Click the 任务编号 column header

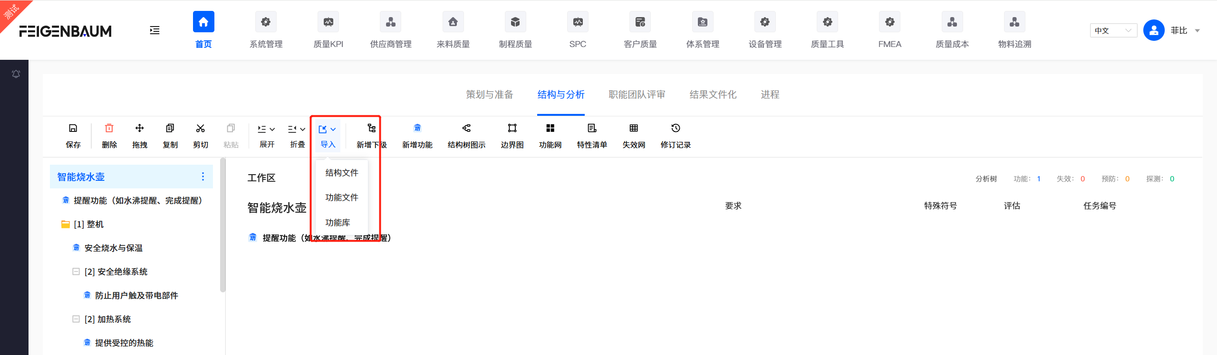tap(1100, 206)
